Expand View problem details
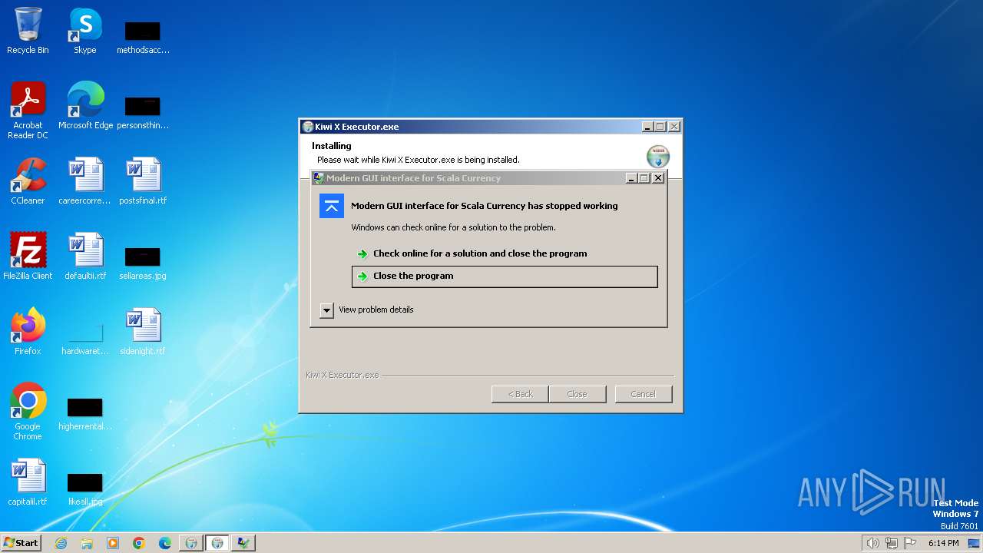The width and height of the screenshot is (983, 553). click(x=367, y=310)
